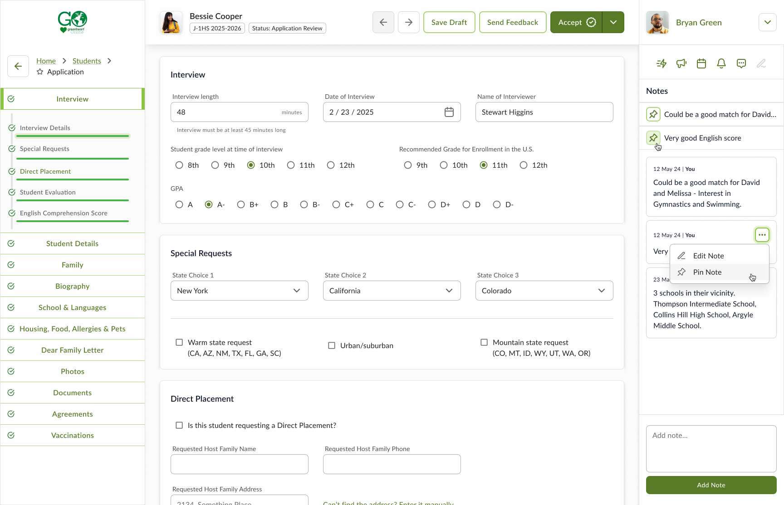Click the Name of Interviewer field
The height and width of the screenshot is (505, 784).
click(544, 112)
